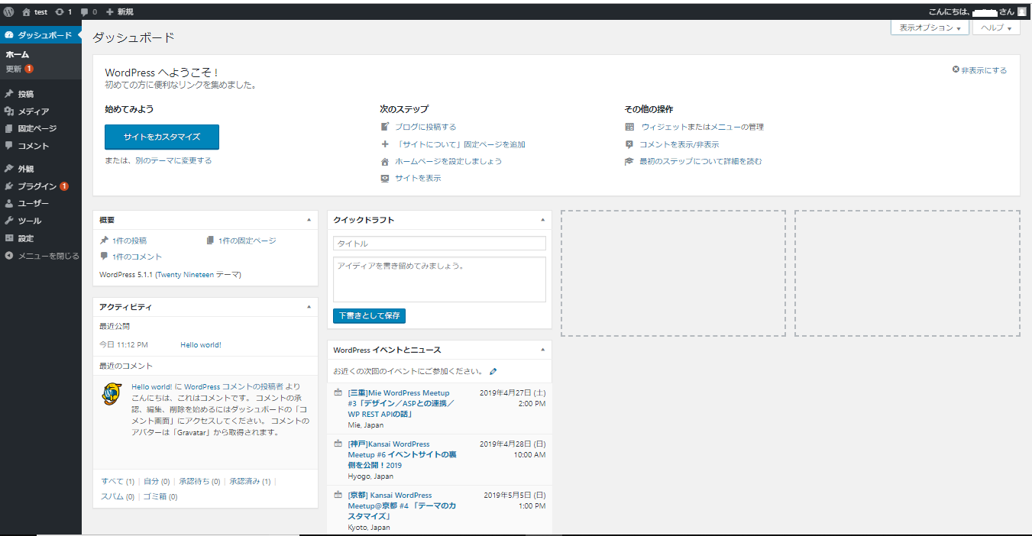Viewport: 1032px width, 536px height.
Task: Click the ユーザー person icon in the sidebar
Action: (9, 204)
